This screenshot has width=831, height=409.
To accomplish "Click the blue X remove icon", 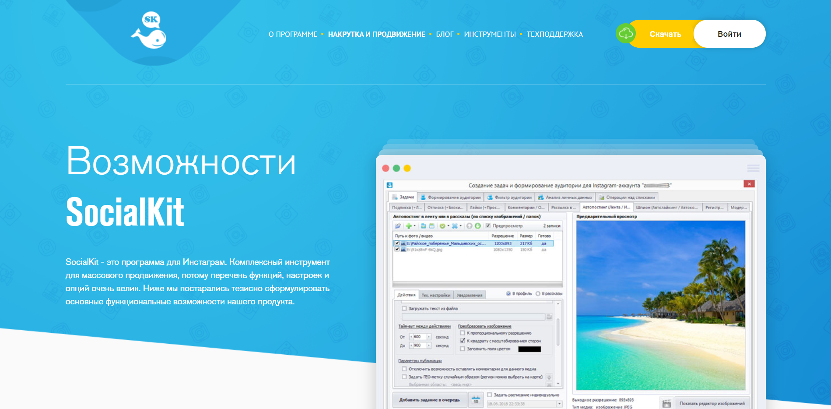I will [455, 226].
